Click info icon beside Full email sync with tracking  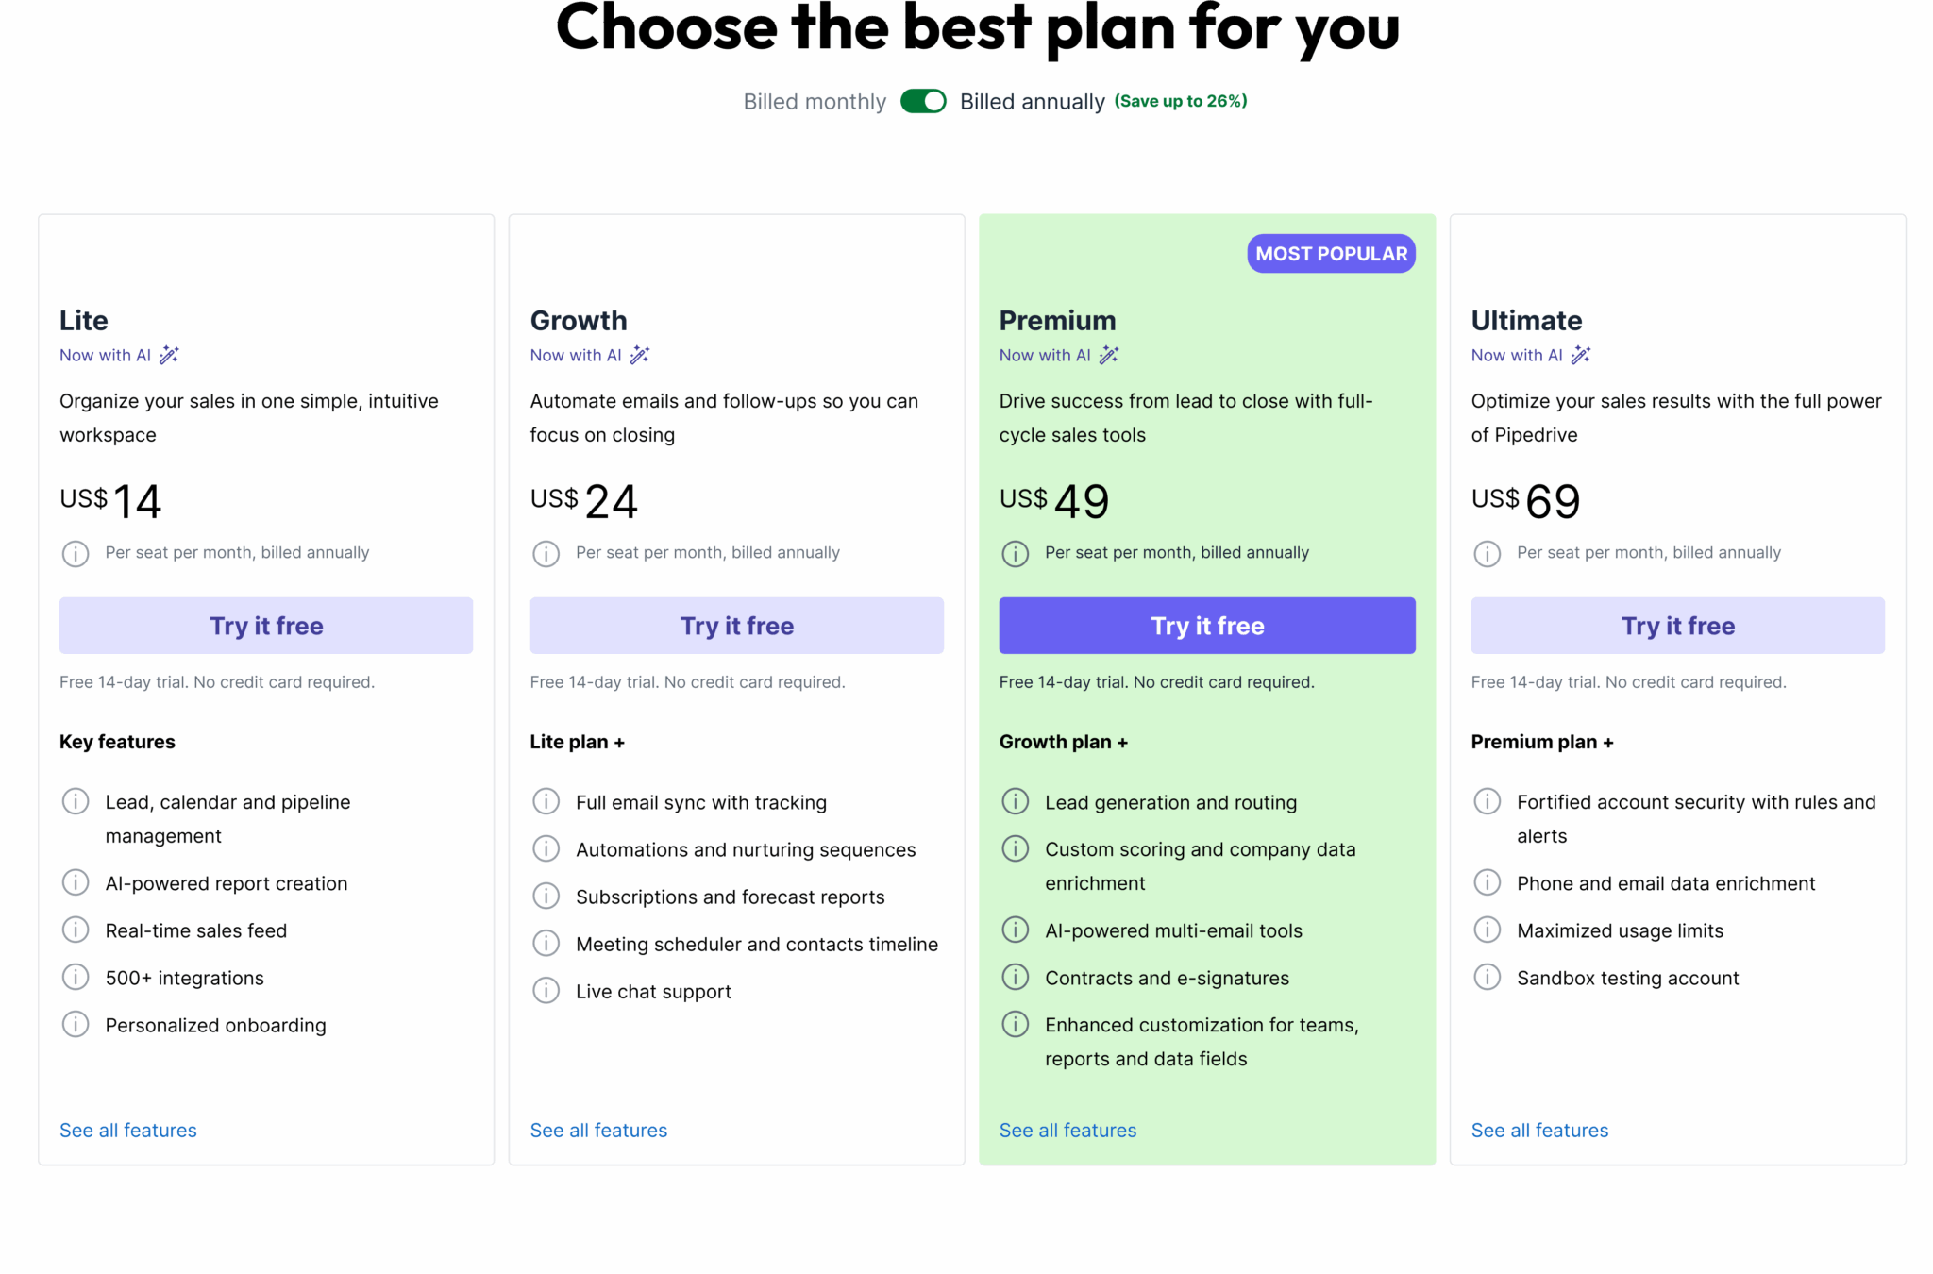click(x=546, y=802)
